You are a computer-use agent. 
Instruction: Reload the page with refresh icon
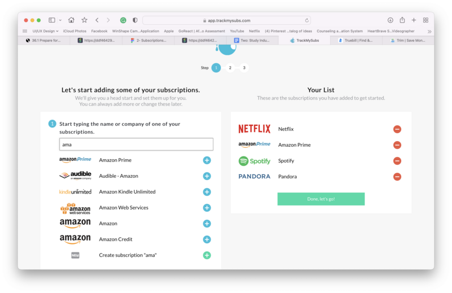pyautogui.click(x=307, y=20)
